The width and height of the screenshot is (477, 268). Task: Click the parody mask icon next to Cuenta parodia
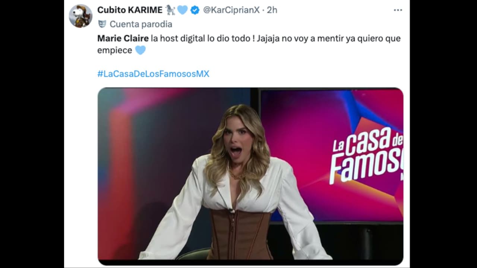(101, 24)
